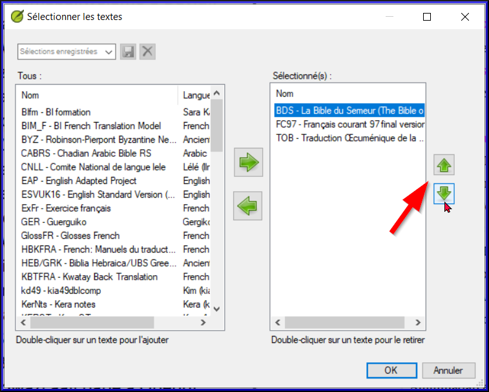The image size is (489, 392).
Task: Click the Paratext logo in title bar
Action: click(x=17, y=17)
